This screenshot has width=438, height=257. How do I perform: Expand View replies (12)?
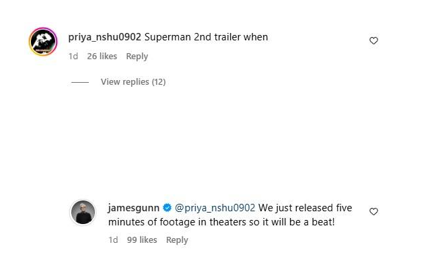click(x=133, y=82)
